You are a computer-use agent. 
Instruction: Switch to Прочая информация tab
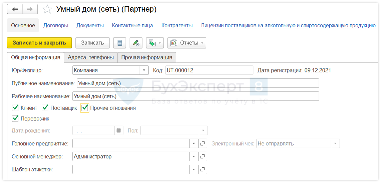[x=147, y=57]
